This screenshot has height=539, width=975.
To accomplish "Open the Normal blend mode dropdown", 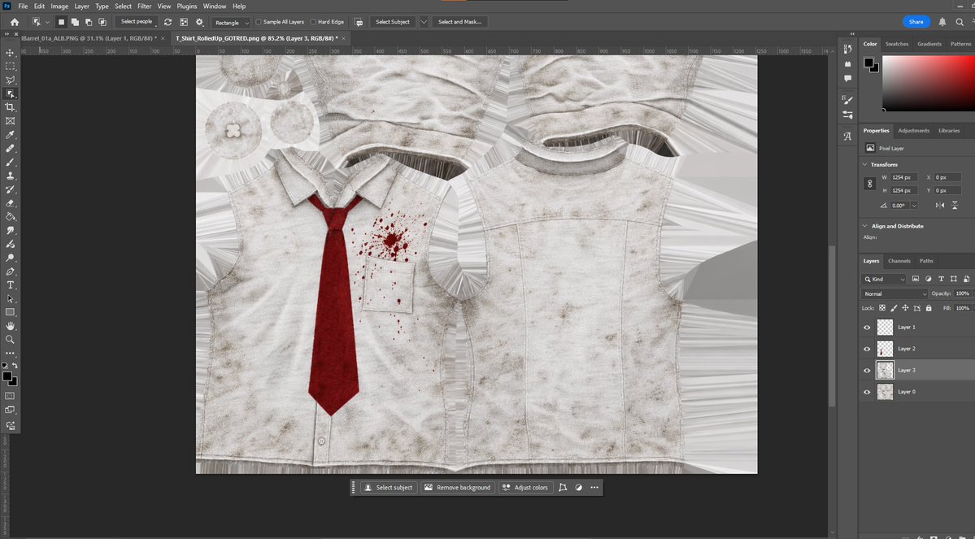I will click(894, 293).
